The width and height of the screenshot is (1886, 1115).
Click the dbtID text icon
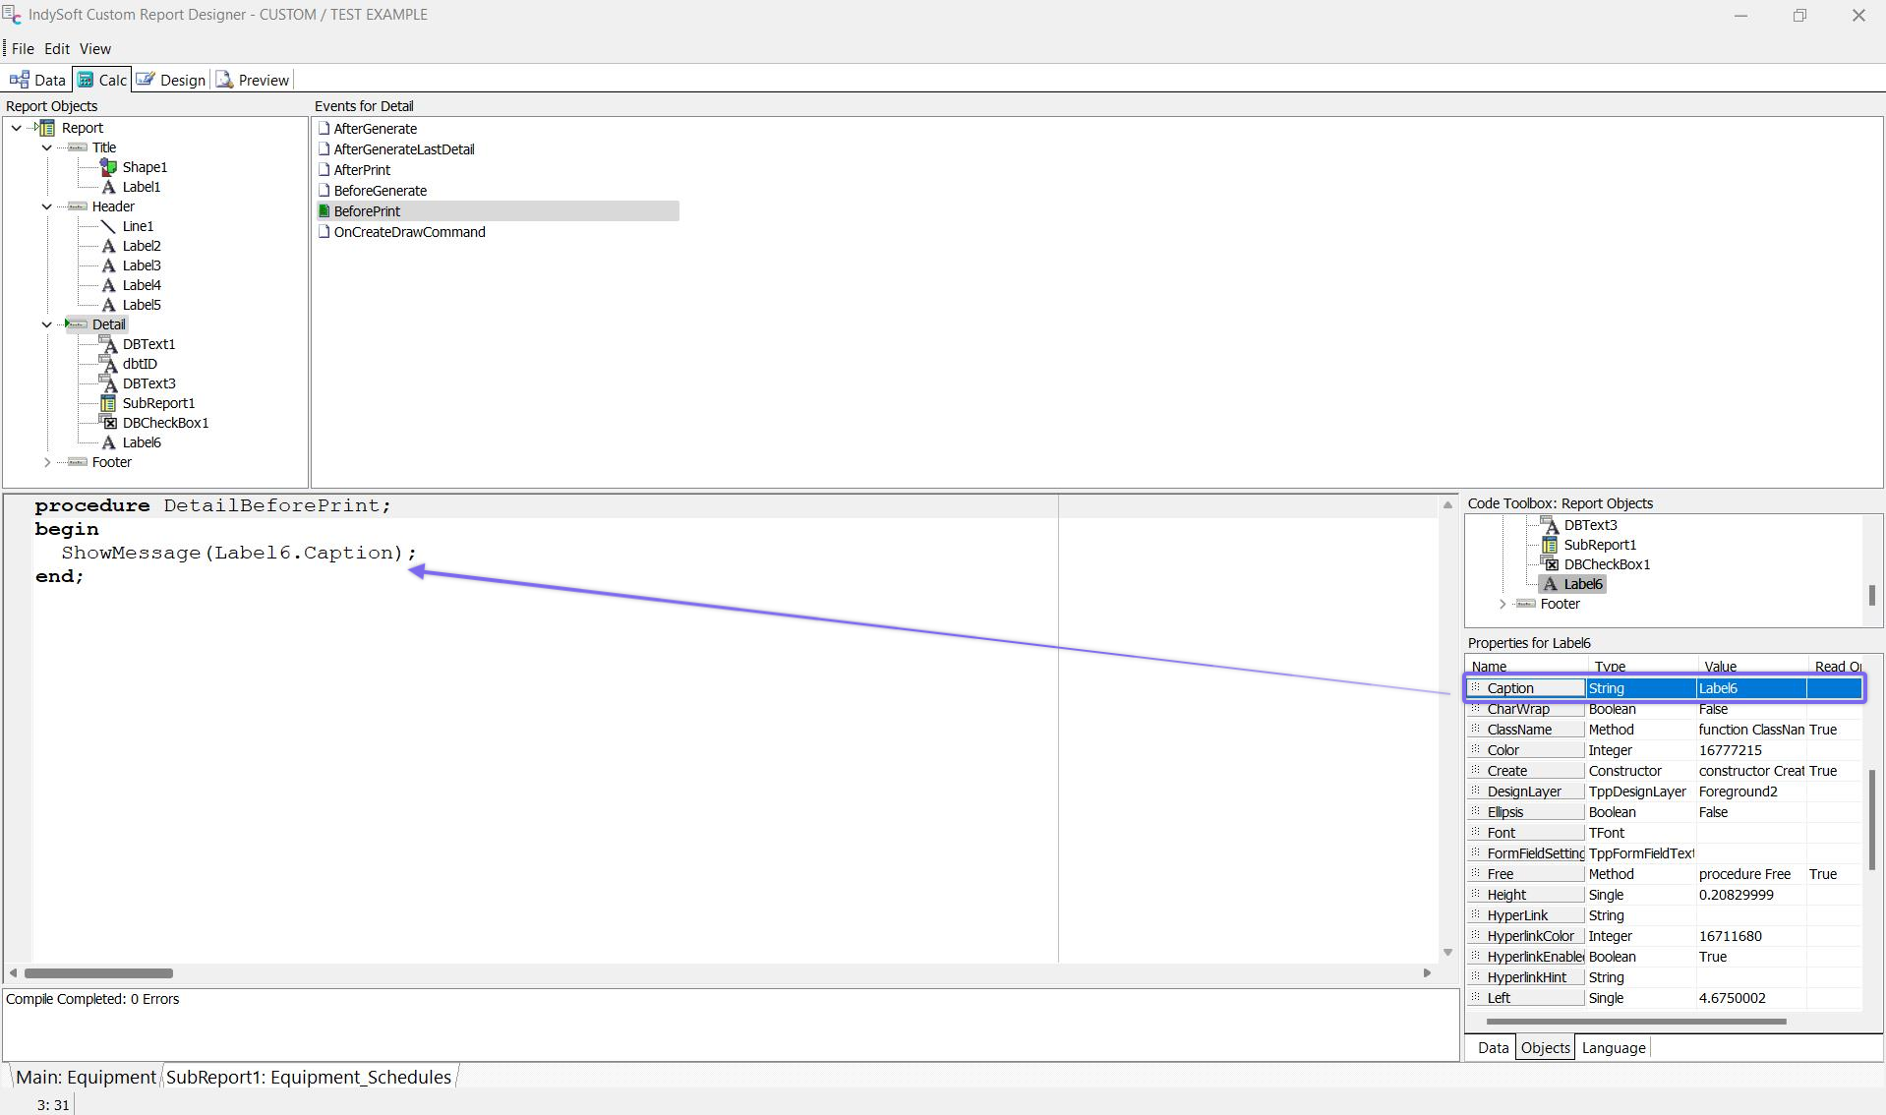point(109,364)
